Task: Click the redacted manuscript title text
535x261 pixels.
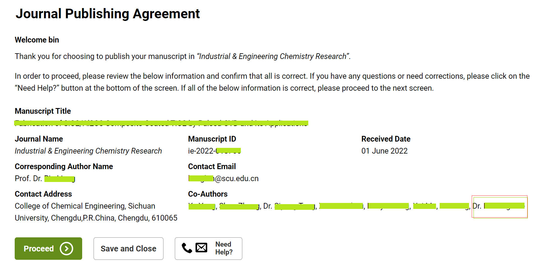Action: pyautogui.click(x=161, y=123)
